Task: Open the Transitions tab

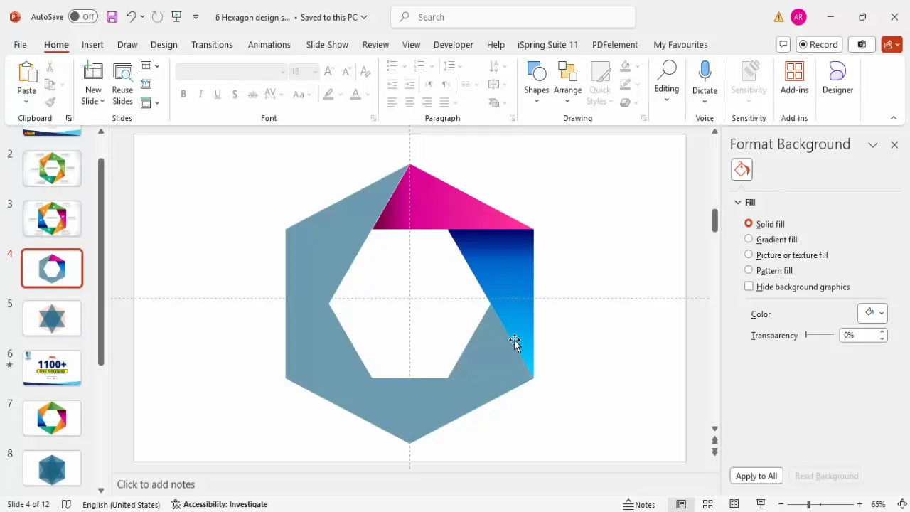Action: pos(212,44)
